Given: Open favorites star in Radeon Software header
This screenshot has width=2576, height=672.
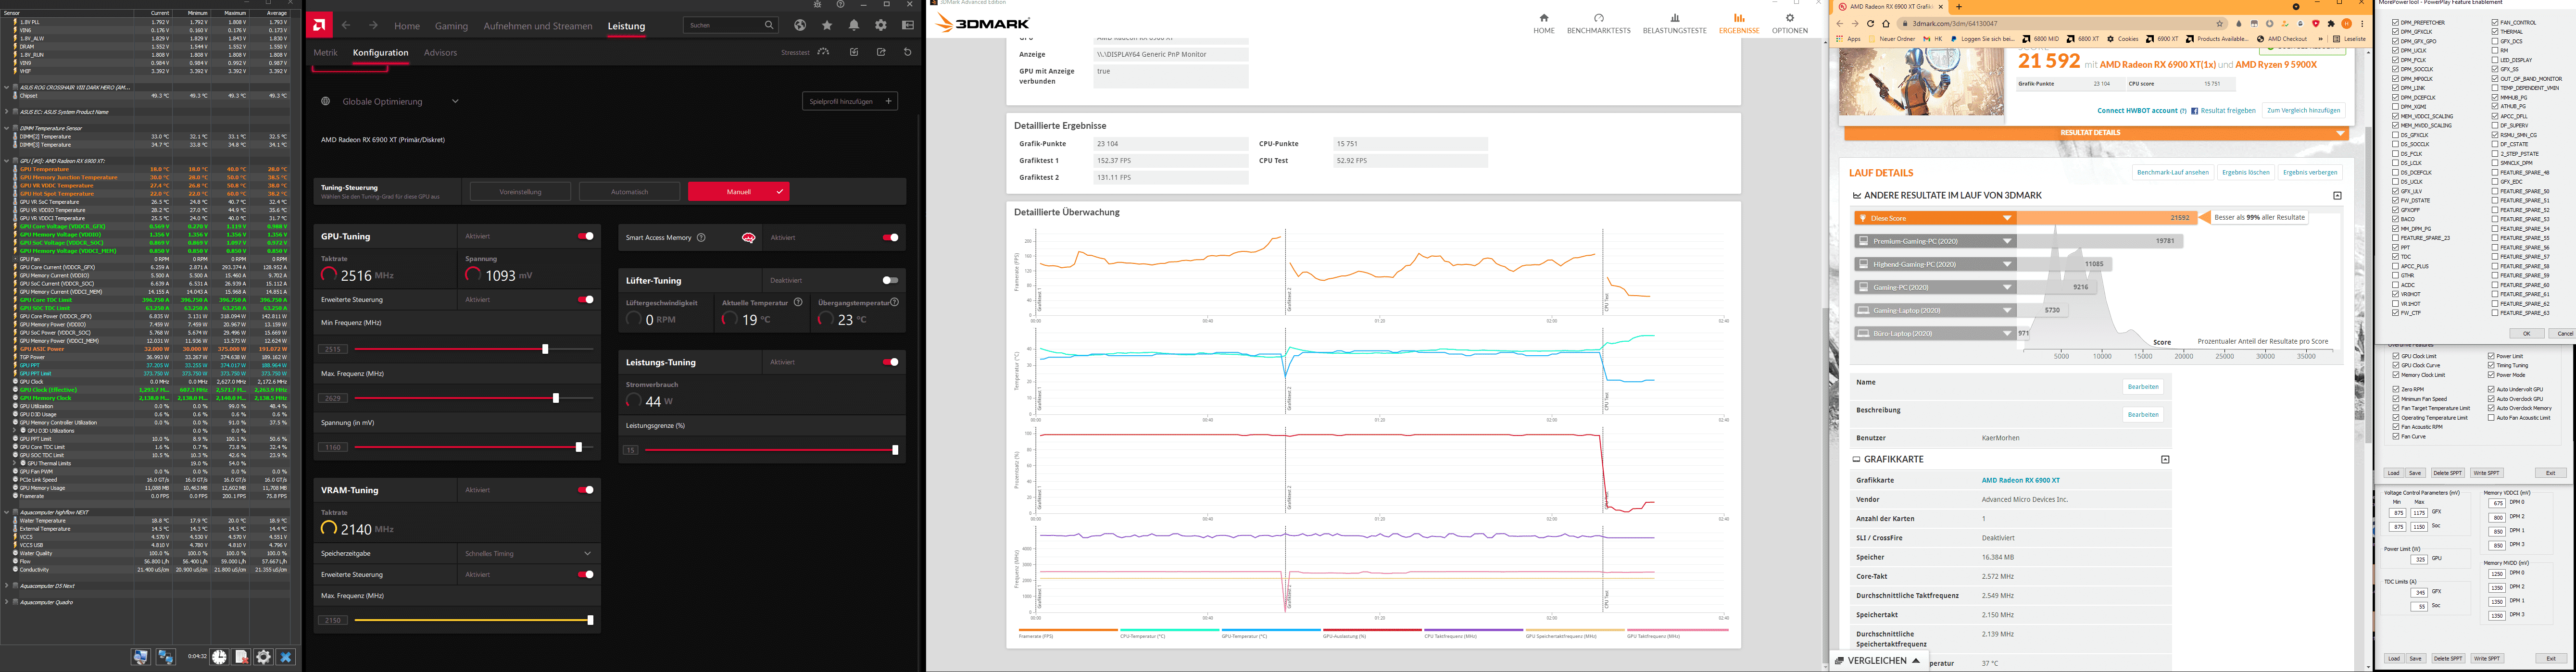Looking at the screenshot, I should [x=827, y=25].
